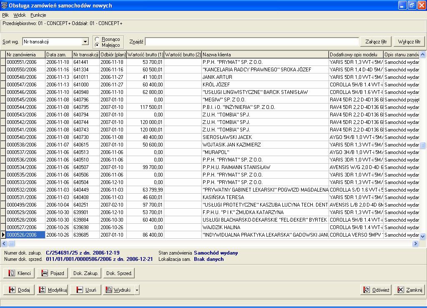Click client WAJDZIK HALINA
Image resolution: width=427 pixels, height=308 pixels.
pyautogui.click(x=221, y=227)
